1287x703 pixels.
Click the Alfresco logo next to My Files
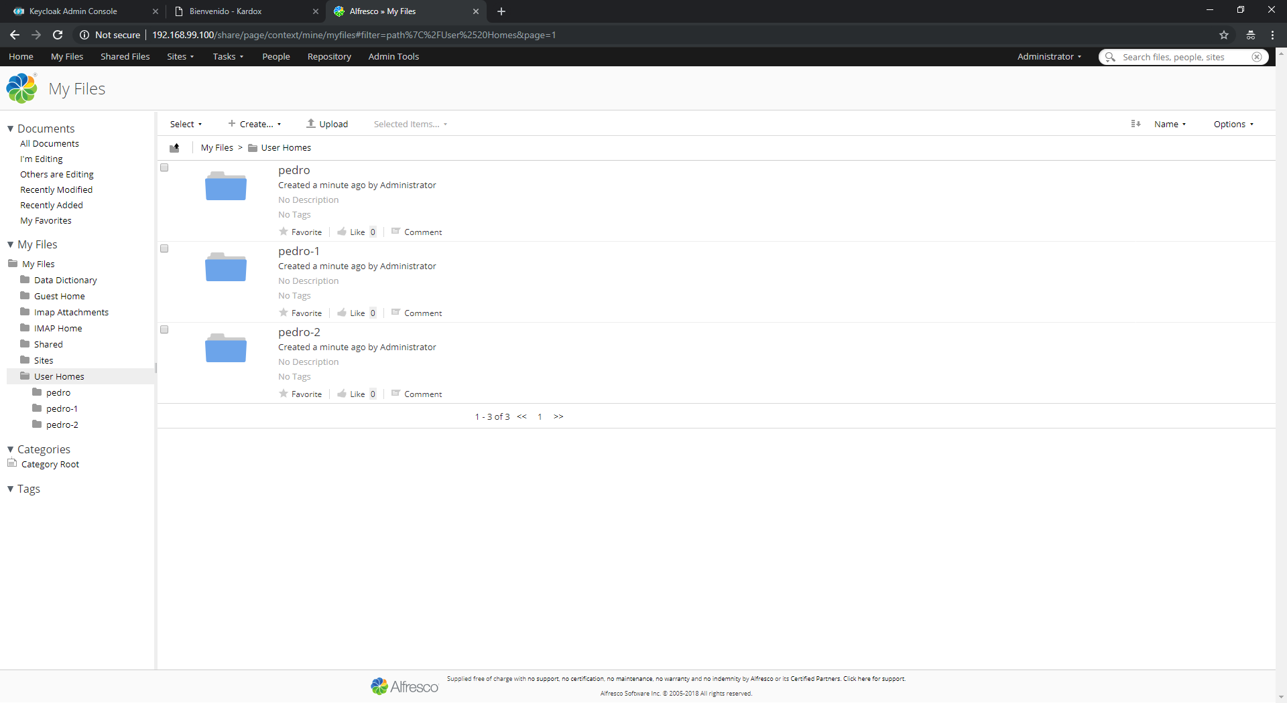tap(21, 88)
